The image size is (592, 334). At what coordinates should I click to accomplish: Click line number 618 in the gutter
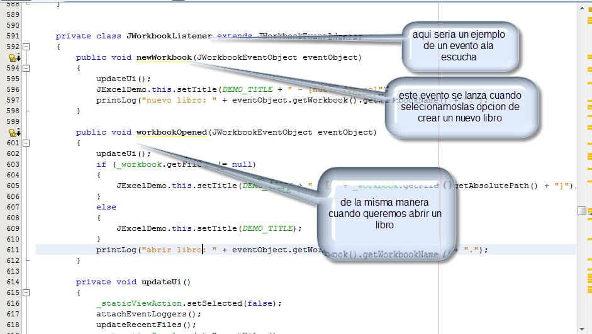point(13,325)
